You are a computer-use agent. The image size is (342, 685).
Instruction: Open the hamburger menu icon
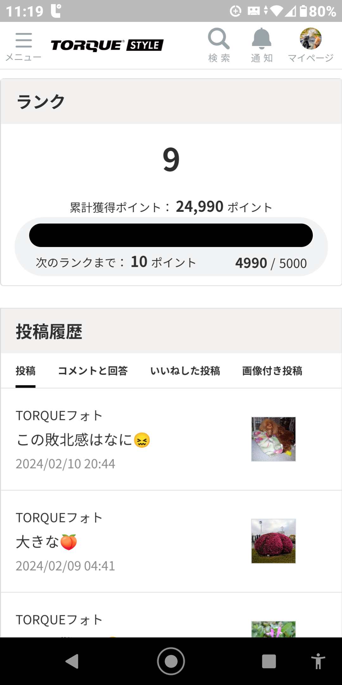pos(23,41)
